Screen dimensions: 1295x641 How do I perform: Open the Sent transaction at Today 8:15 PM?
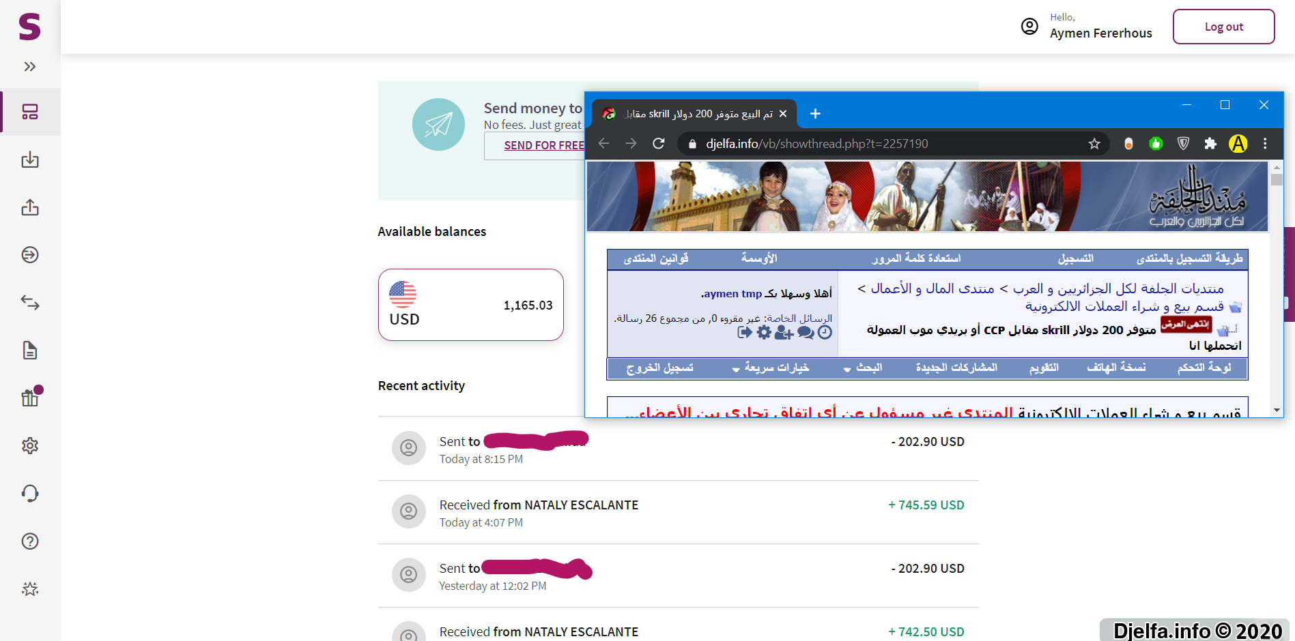tap(679, 449)
